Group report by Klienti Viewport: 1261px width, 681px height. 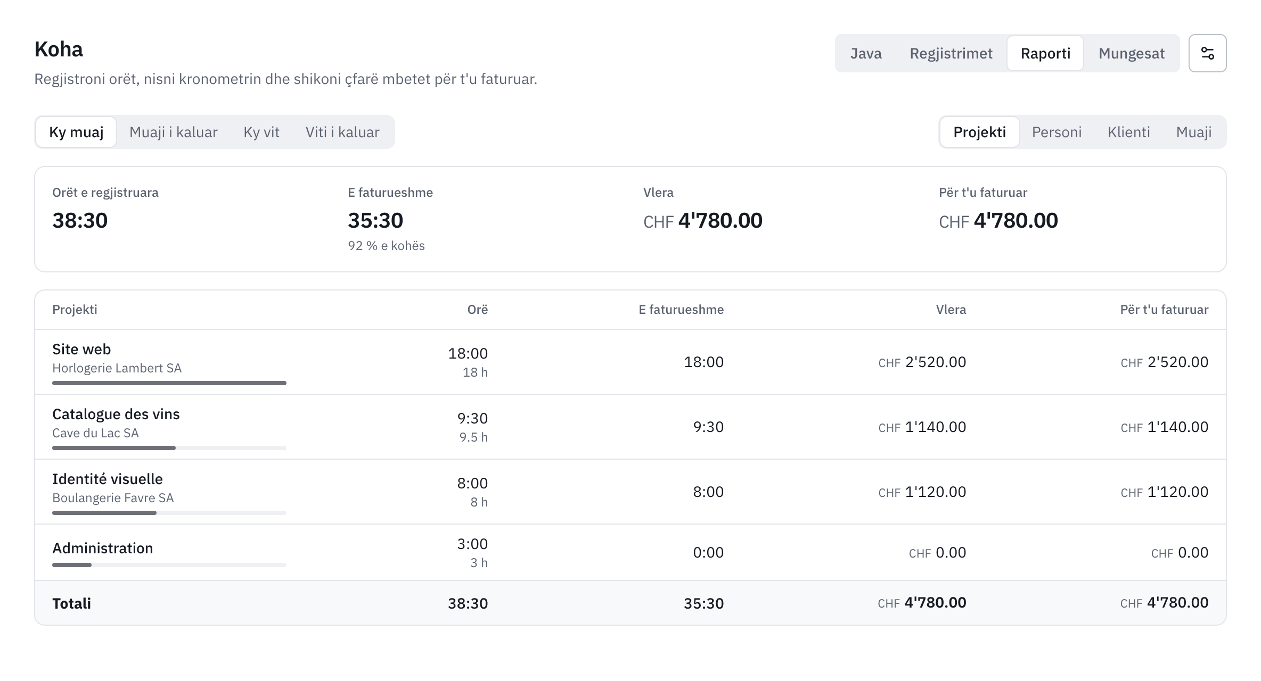pos(1128,132)
